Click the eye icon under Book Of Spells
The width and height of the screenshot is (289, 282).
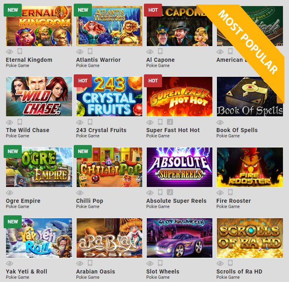coord(220,122)
